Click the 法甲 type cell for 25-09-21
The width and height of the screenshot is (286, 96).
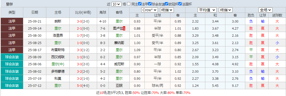tap(12, 21)
